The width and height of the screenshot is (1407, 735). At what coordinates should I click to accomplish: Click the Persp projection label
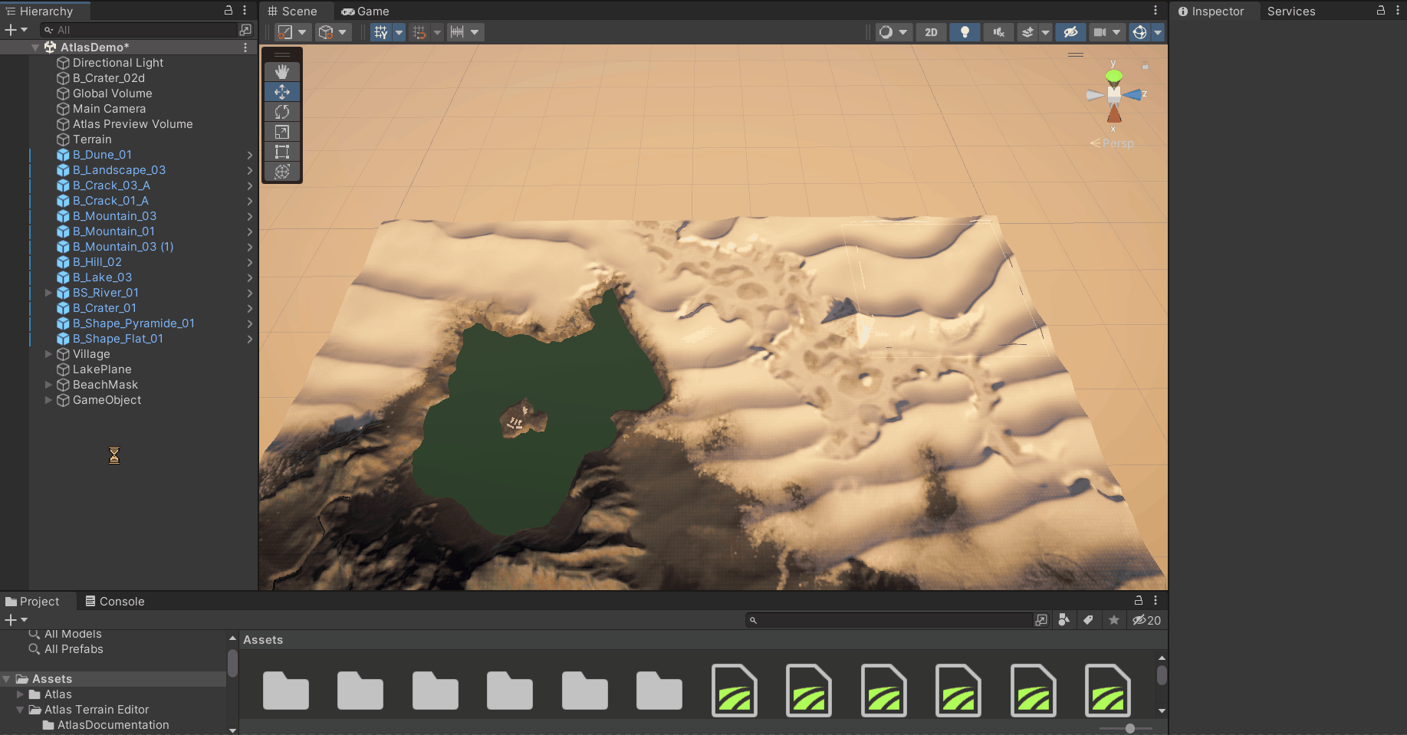tap(1117, 143)
